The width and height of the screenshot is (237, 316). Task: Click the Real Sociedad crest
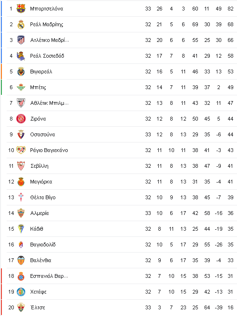pyautogui.click(x=21, y=56)
